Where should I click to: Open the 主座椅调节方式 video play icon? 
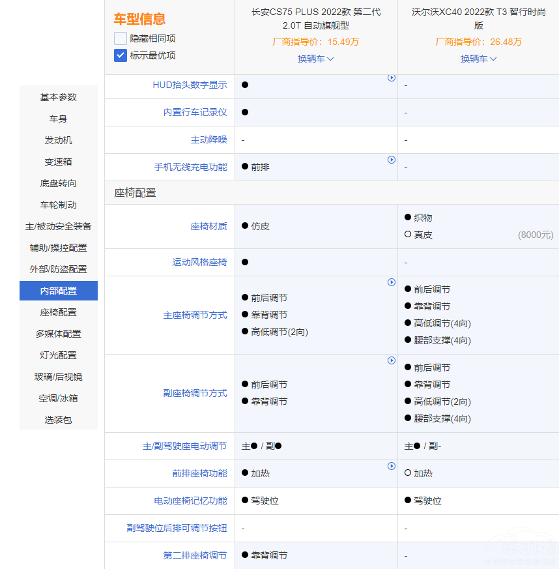[x=392, y=282]
